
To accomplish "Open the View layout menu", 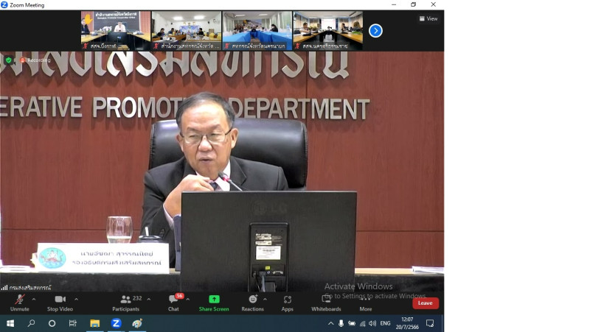I will 428,18.
